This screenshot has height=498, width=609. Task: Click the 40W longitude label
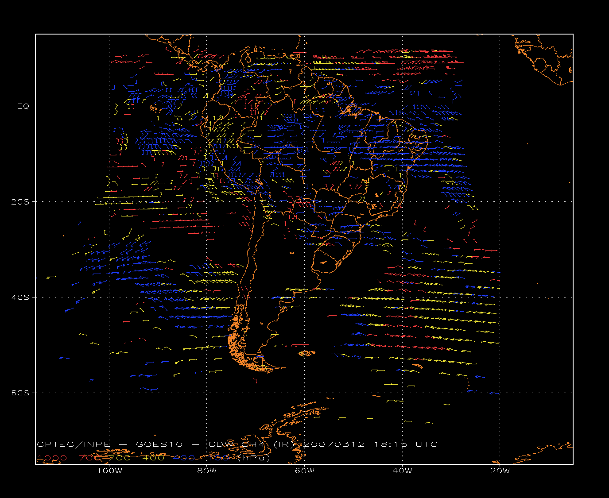pyautogui.click(x=402, y=471)
